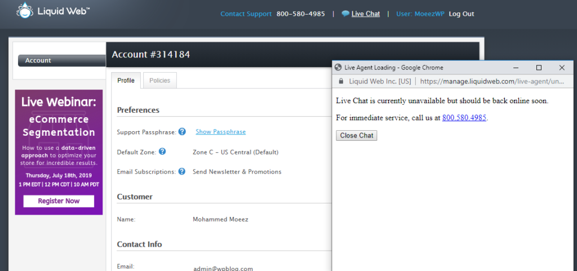Image resolution: width=577 pixels, height=271 pixels.
Task: Switch to the Policies tab
Action: [x=160, y=81]
